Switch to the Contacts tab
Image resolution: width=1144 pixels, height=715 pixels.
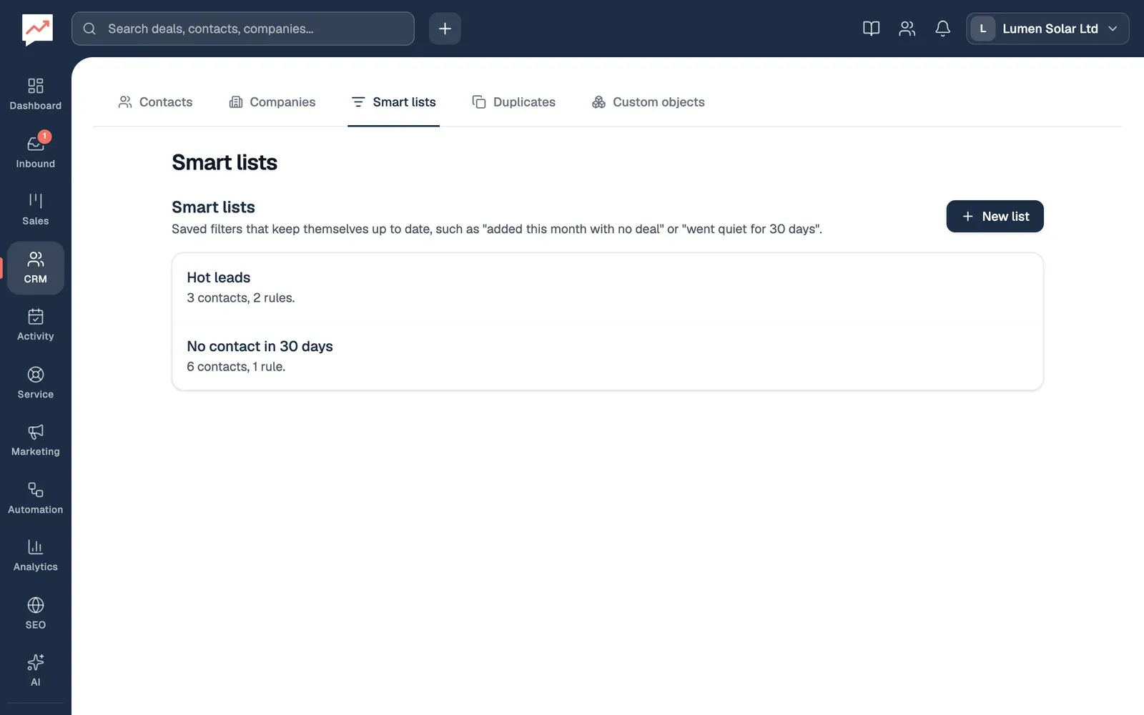[155, 102]
